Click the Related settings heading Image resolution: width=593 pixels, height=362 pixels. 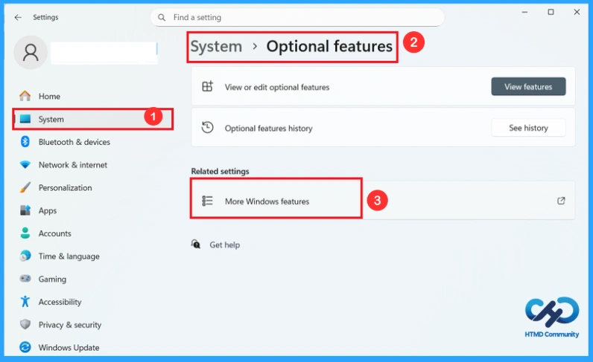[x=220, y=171]
